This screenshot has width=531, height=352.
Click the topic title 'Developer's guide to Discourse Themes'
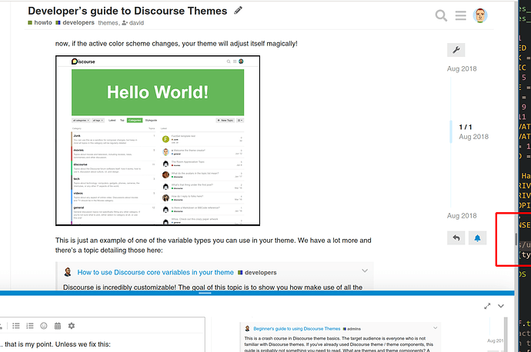[x=127, y=11]
